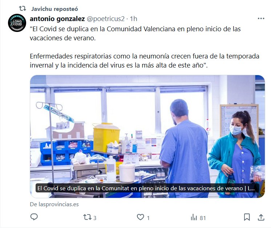Click the article headline caption overlay

pos(146,188)
